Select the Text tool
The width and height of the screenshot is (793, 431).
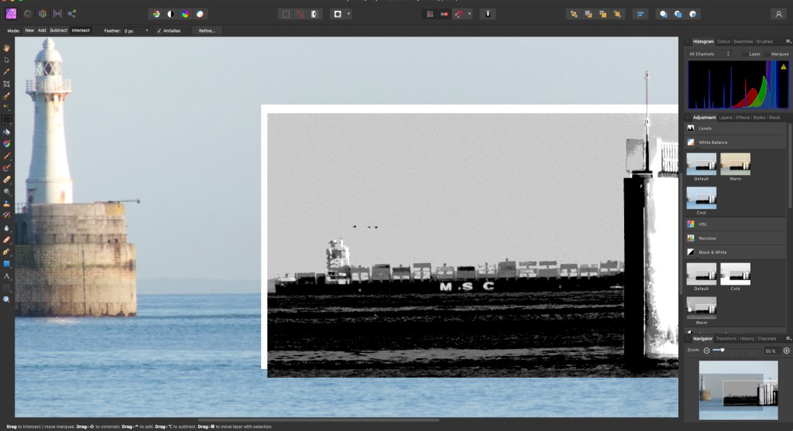7,275
